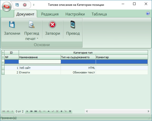Screen dimensions: 152x121
Task: Go to the last record in the navigator
Action: point(36,111)
